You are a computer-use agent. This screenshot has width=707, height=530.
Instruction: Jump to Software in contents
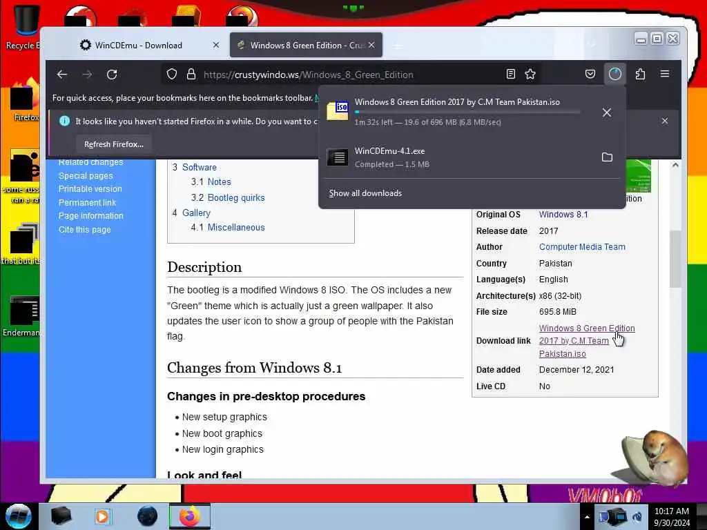point(200,167)
